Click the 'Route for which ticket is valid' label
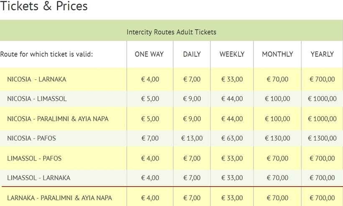The image size is (343, 206). [46, 54]
